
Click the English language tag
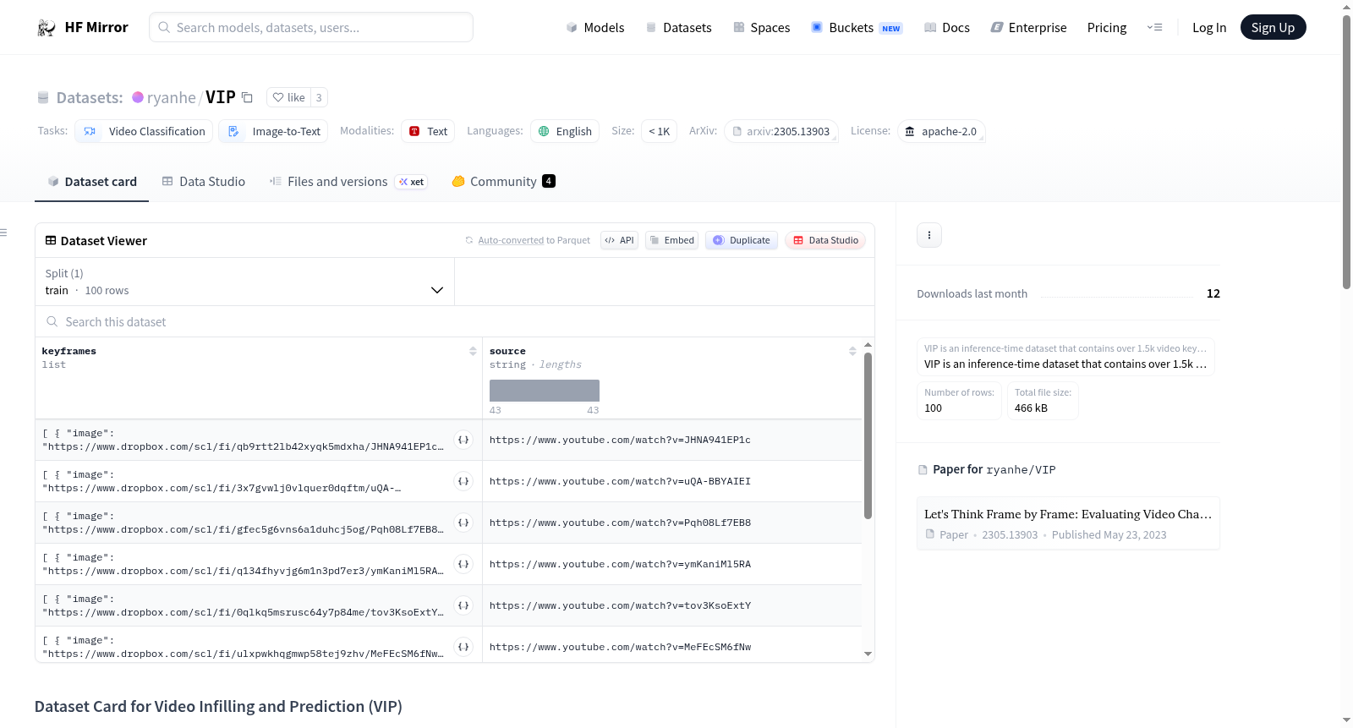(x=565, y=131)
